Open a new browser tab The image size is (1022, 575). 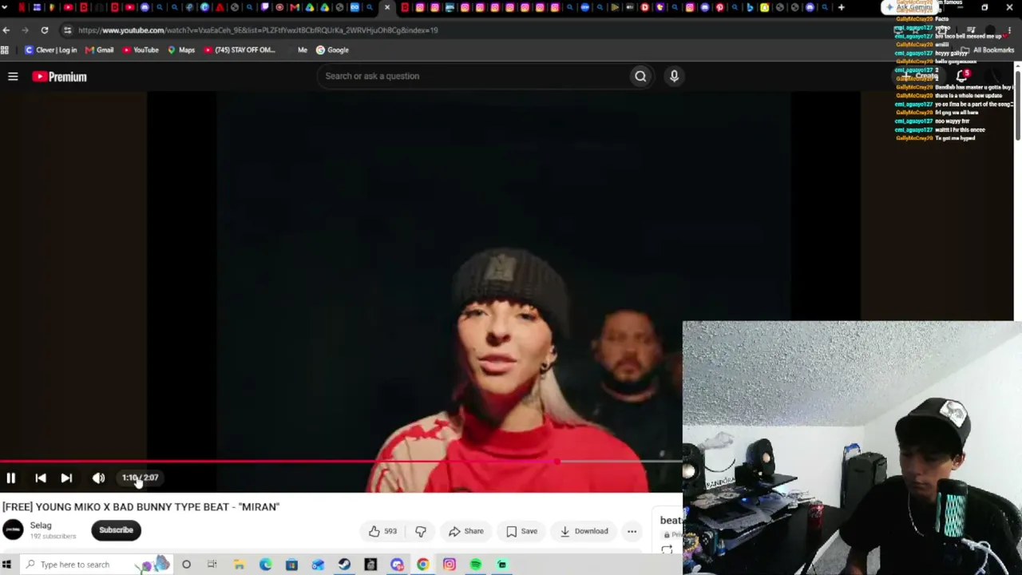(x=841, y=7)
